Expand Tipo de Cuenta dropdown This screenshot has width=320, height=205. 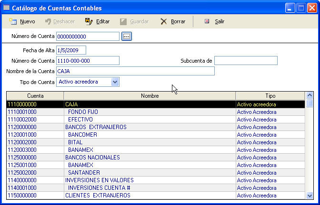coord(115,82)
